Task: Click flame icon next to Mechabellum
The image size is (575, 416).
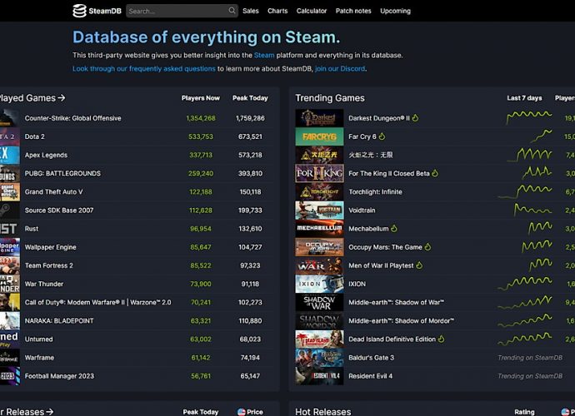Action: point(394,229)
